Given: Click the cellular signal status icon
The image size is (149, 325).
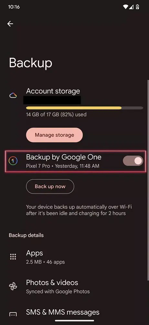Looking at the screenshot, I should 131,7.
